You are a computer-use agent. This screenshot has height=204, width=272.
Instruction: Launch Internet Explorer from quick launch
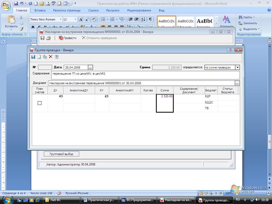coord(37,200)
